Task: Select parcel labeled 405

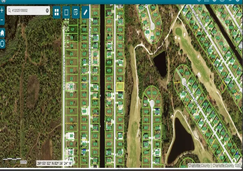Action: pos(109,136)
